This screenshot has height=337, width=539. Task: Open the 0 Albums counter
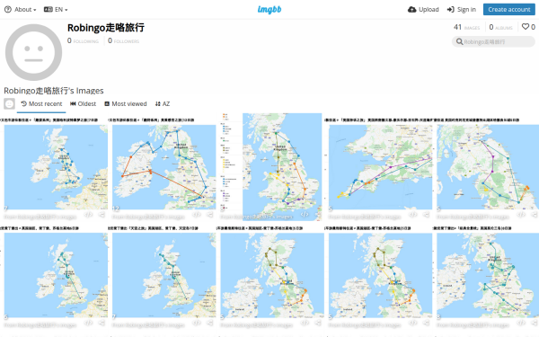click(x=501, y=27)
